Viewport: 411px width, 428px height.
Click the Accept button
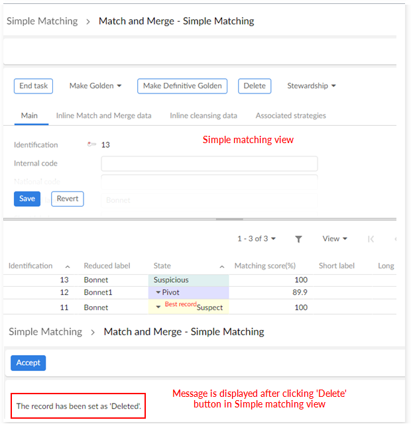click(x=28, y=363)
